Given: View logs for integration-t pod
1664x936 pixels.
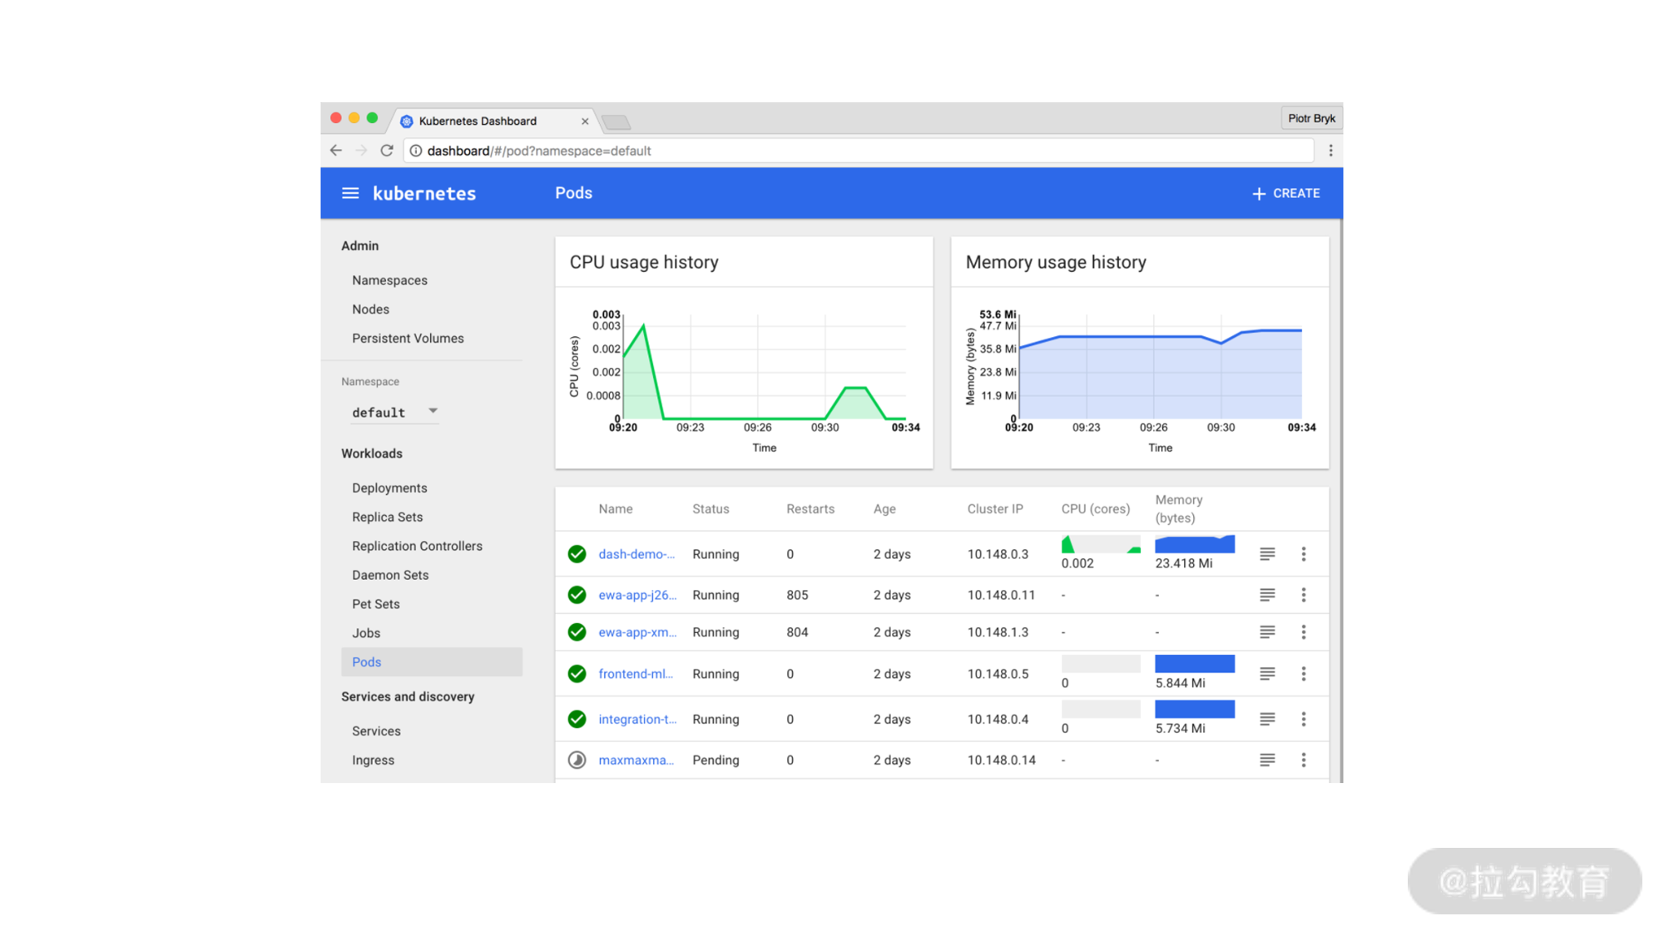Looking at the screenshot, I should [x=1267, y=719].
